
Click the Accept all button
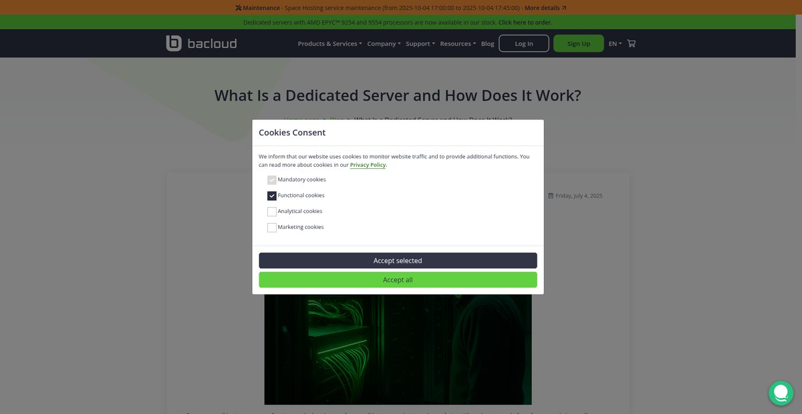pos(398,280)
